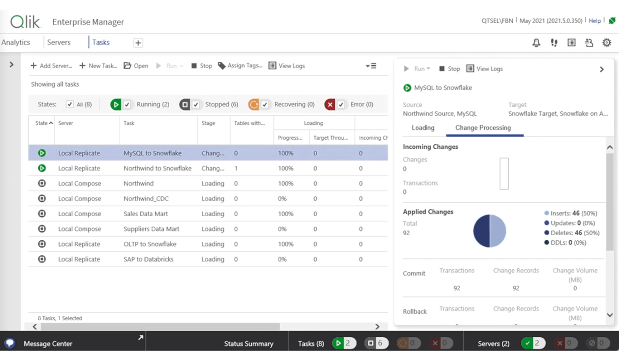This screenshot has width=619, height=361.
Task: Toggle the Recovering (0) filter checkbox
Action: coord(265,104)
